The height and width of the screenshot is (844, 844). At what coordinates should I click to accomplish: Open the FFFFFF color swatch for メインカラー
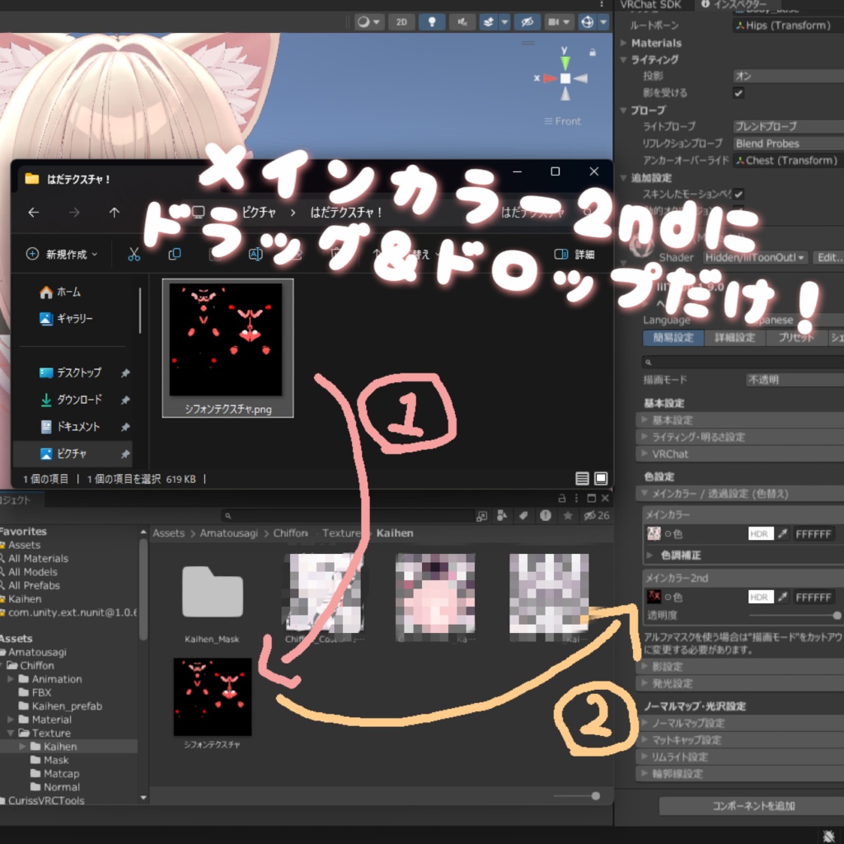(814, 534)
